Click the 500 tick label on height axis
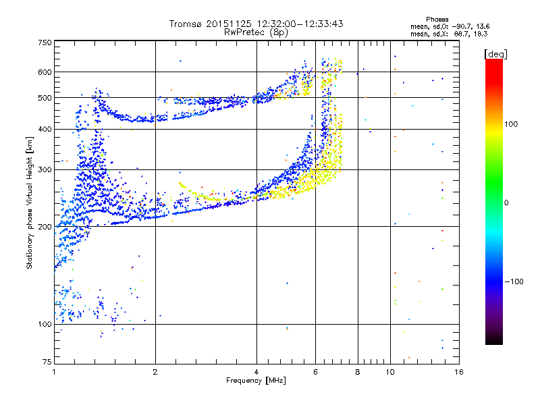540x405 pixels. (45, 98)
